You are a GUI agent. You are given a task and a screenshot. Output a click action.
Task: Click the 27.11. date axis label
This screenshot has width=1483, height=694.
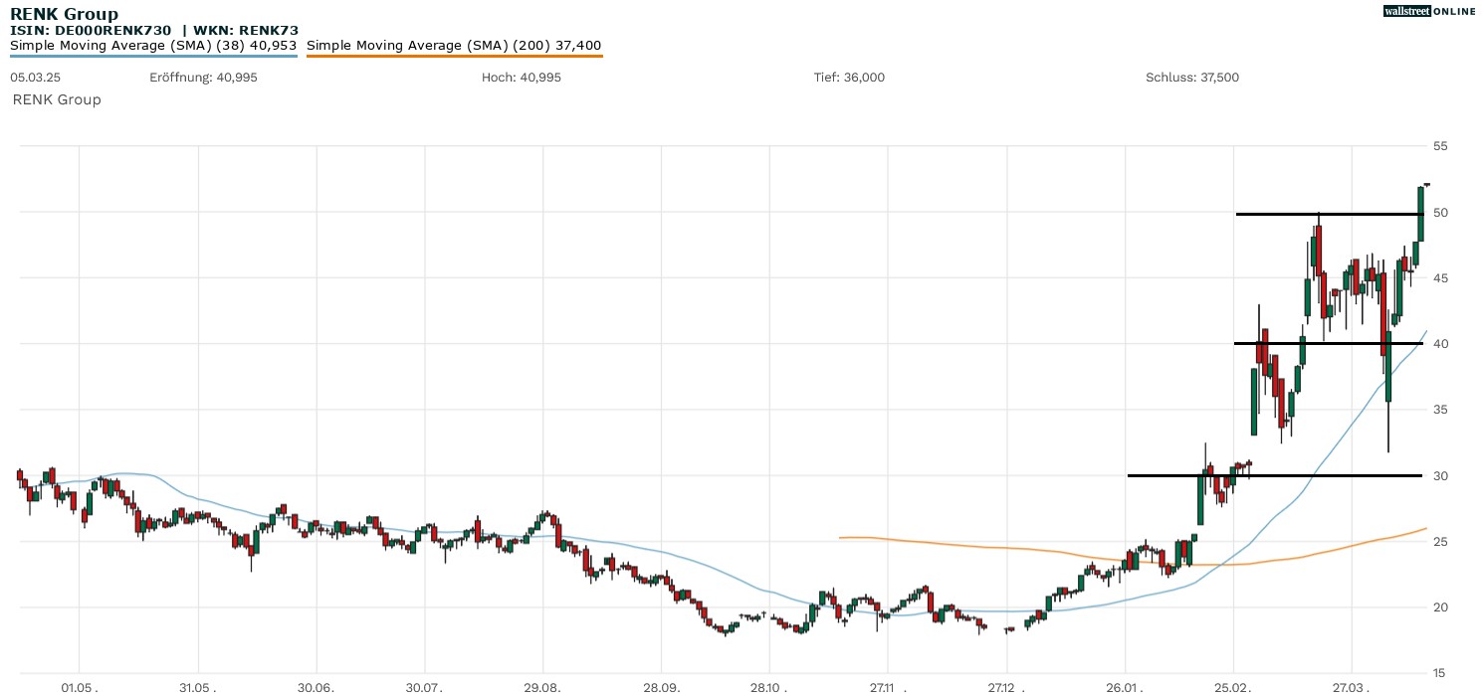point(888,687)
